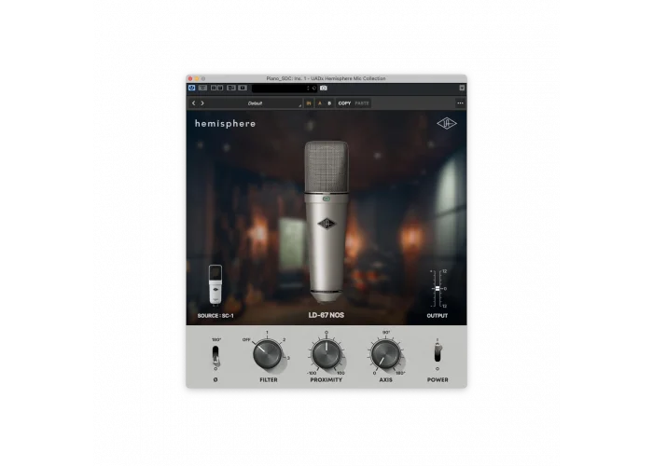Click the fifth icon in host toolbar
The image size is (653, 466).
click(x=243, y=88)
